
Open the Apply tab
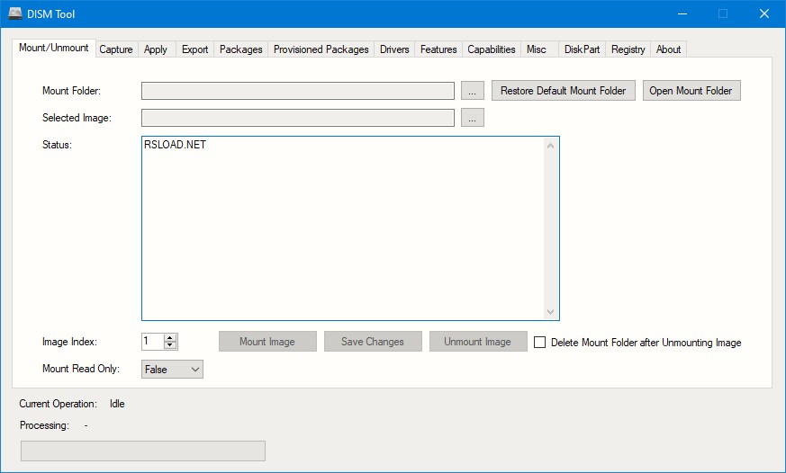[156, 49]
